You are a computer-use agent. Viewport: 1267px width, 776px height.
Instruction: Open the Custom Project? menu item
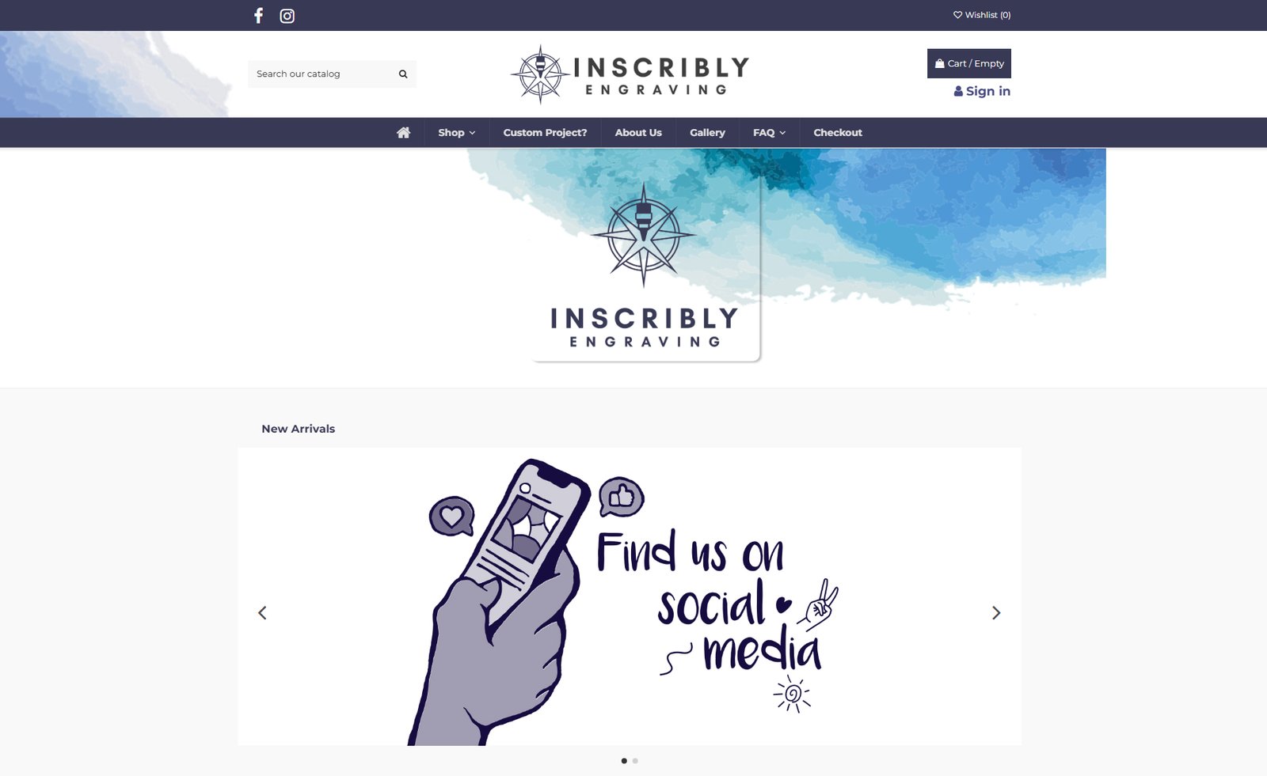(x=545, y=133)
